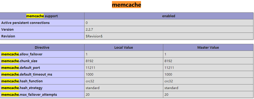254x99 pixels.
Task: Click master value 'standard' for hash_strategy
Action: pos(171,88)
